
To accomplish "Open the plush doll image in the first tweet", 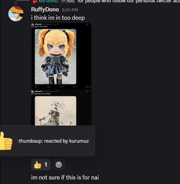I will tap(55, 57).
